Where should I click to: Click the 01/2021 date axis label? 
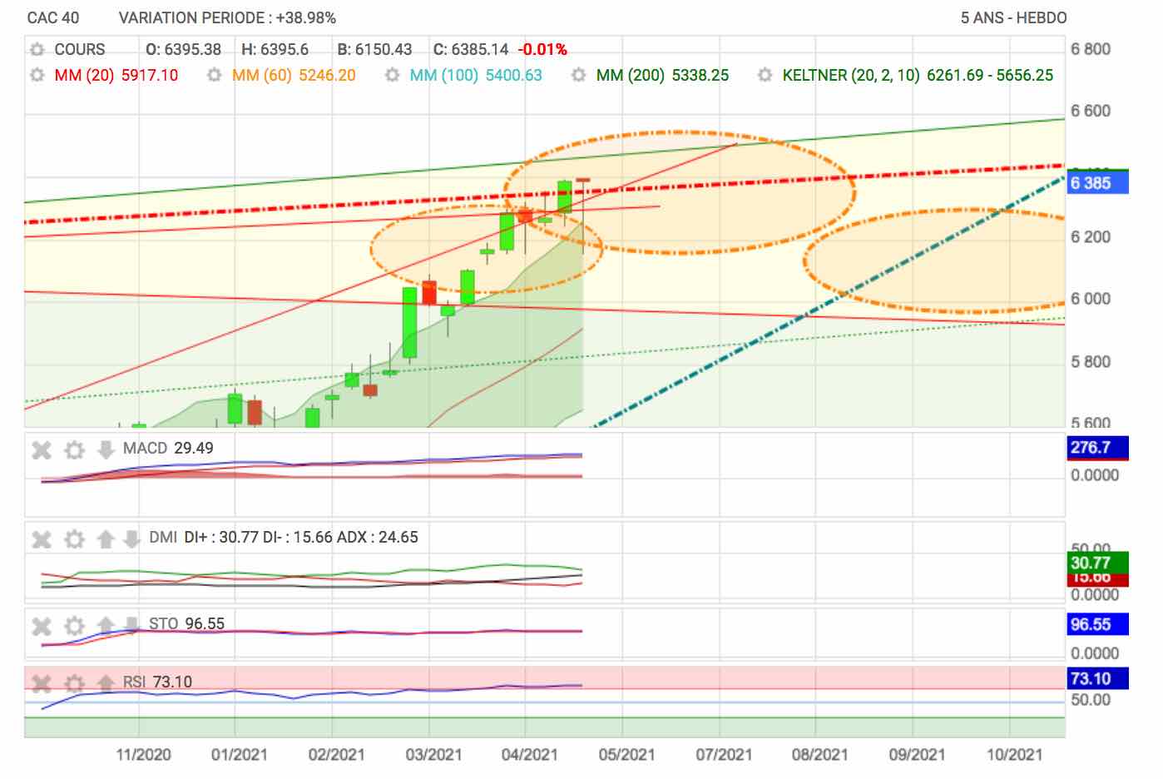pyautogui.click(x=240, y=755)
